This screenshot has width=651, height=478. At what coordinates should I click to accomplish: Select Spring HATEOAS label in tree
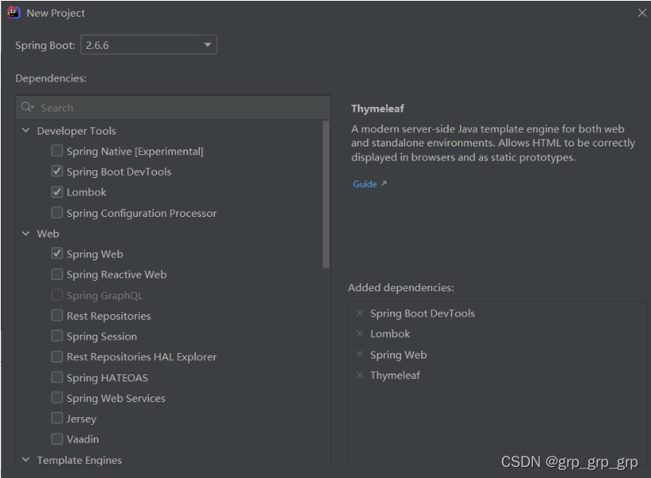tap(107, 377)
